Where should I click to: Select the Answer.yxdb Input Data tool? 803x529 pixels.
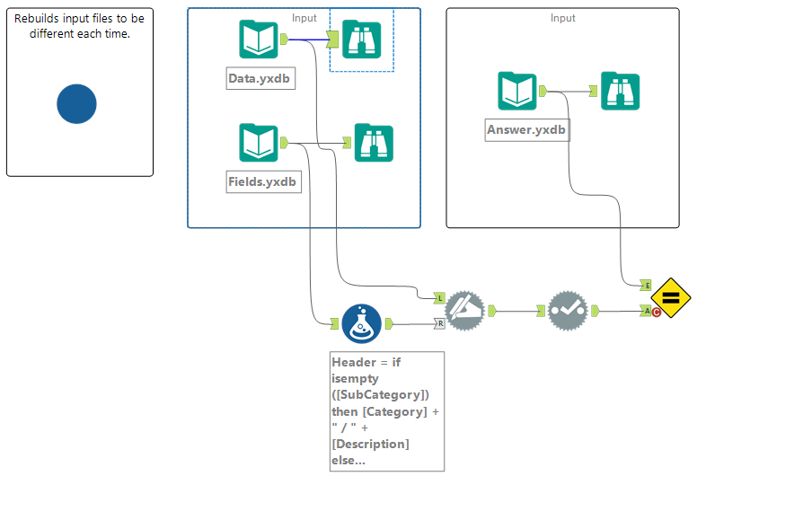(x=517, y=91)
